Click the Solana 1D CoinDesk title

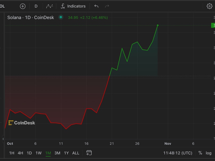(x=31, y=17)
